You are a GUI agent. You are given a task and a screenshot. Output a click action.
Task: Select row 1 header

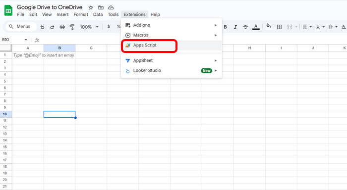(x=5, y=55)
